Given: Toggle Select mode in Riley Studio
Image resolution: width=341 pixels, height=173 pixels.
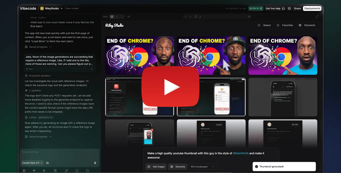Looking at the screenshot, I should tap(264, 25).
